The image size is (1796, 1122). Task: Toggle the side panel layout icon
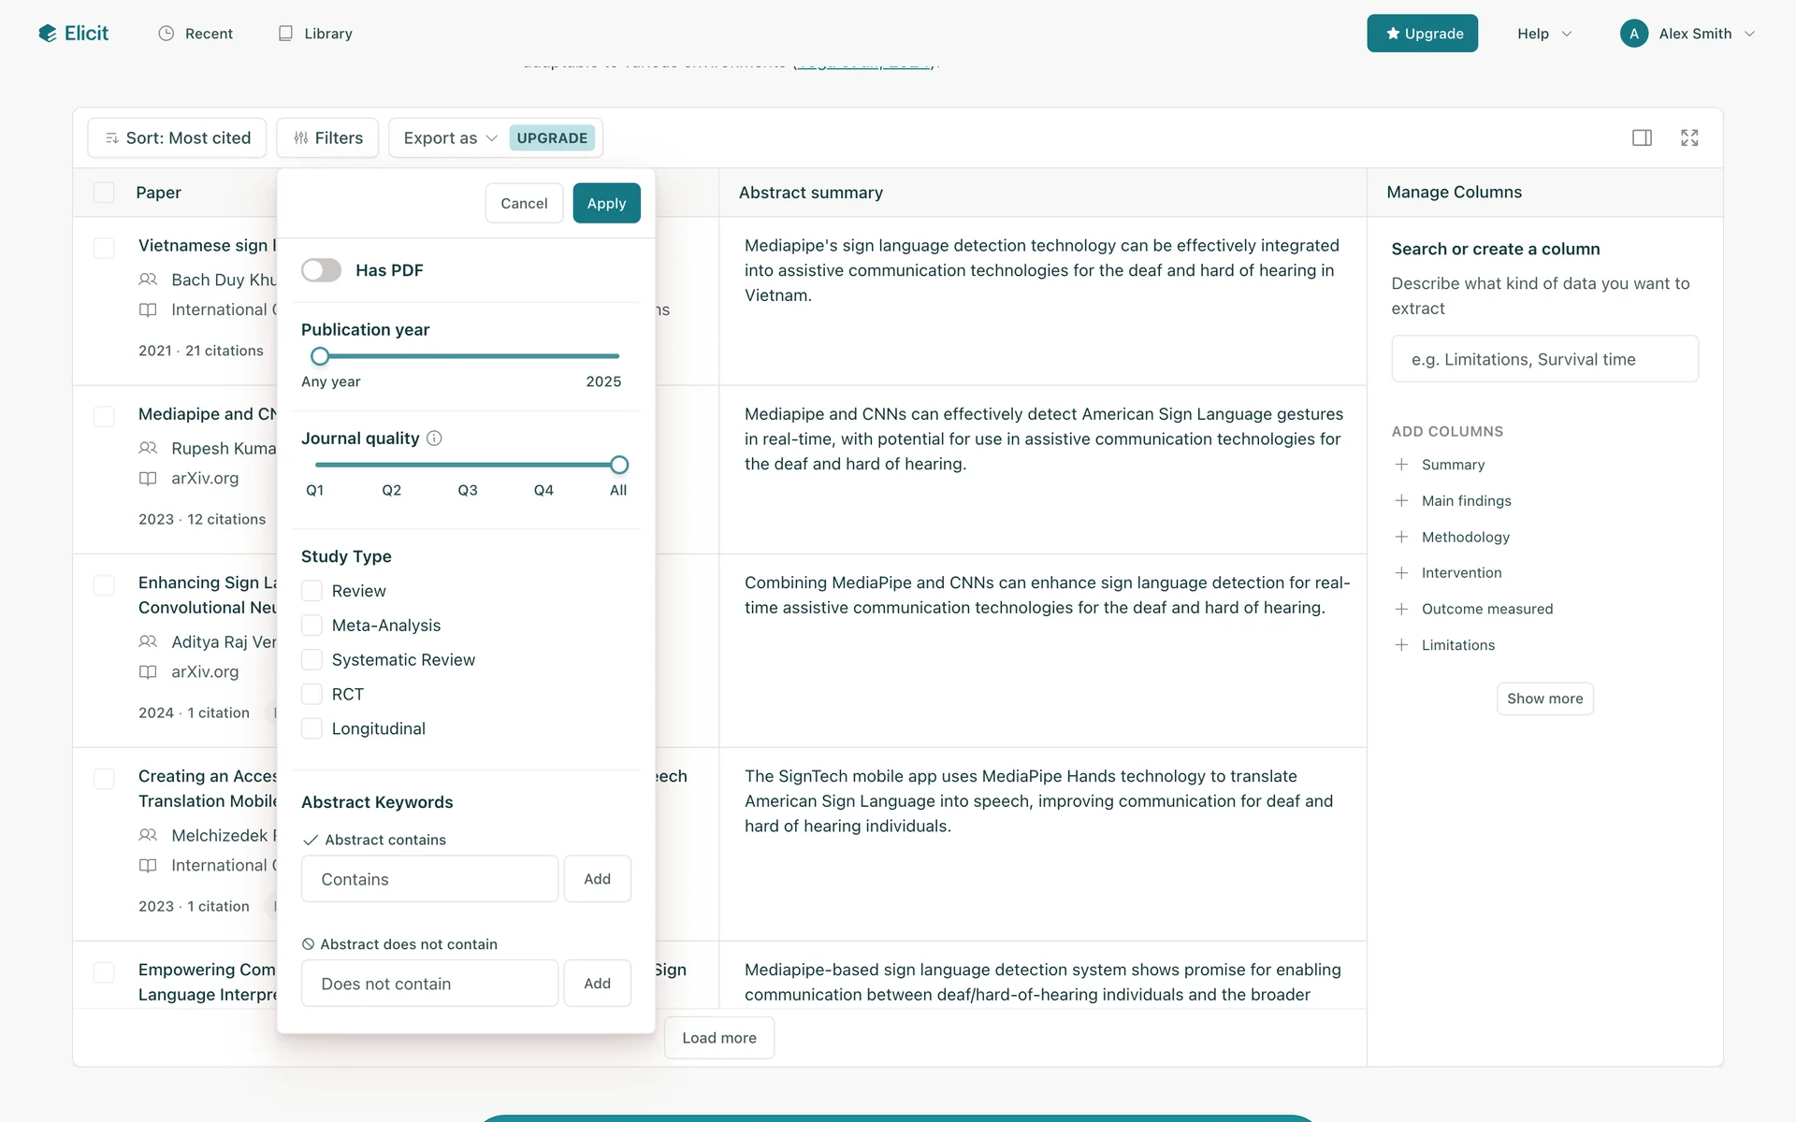tap(1642, 137)
